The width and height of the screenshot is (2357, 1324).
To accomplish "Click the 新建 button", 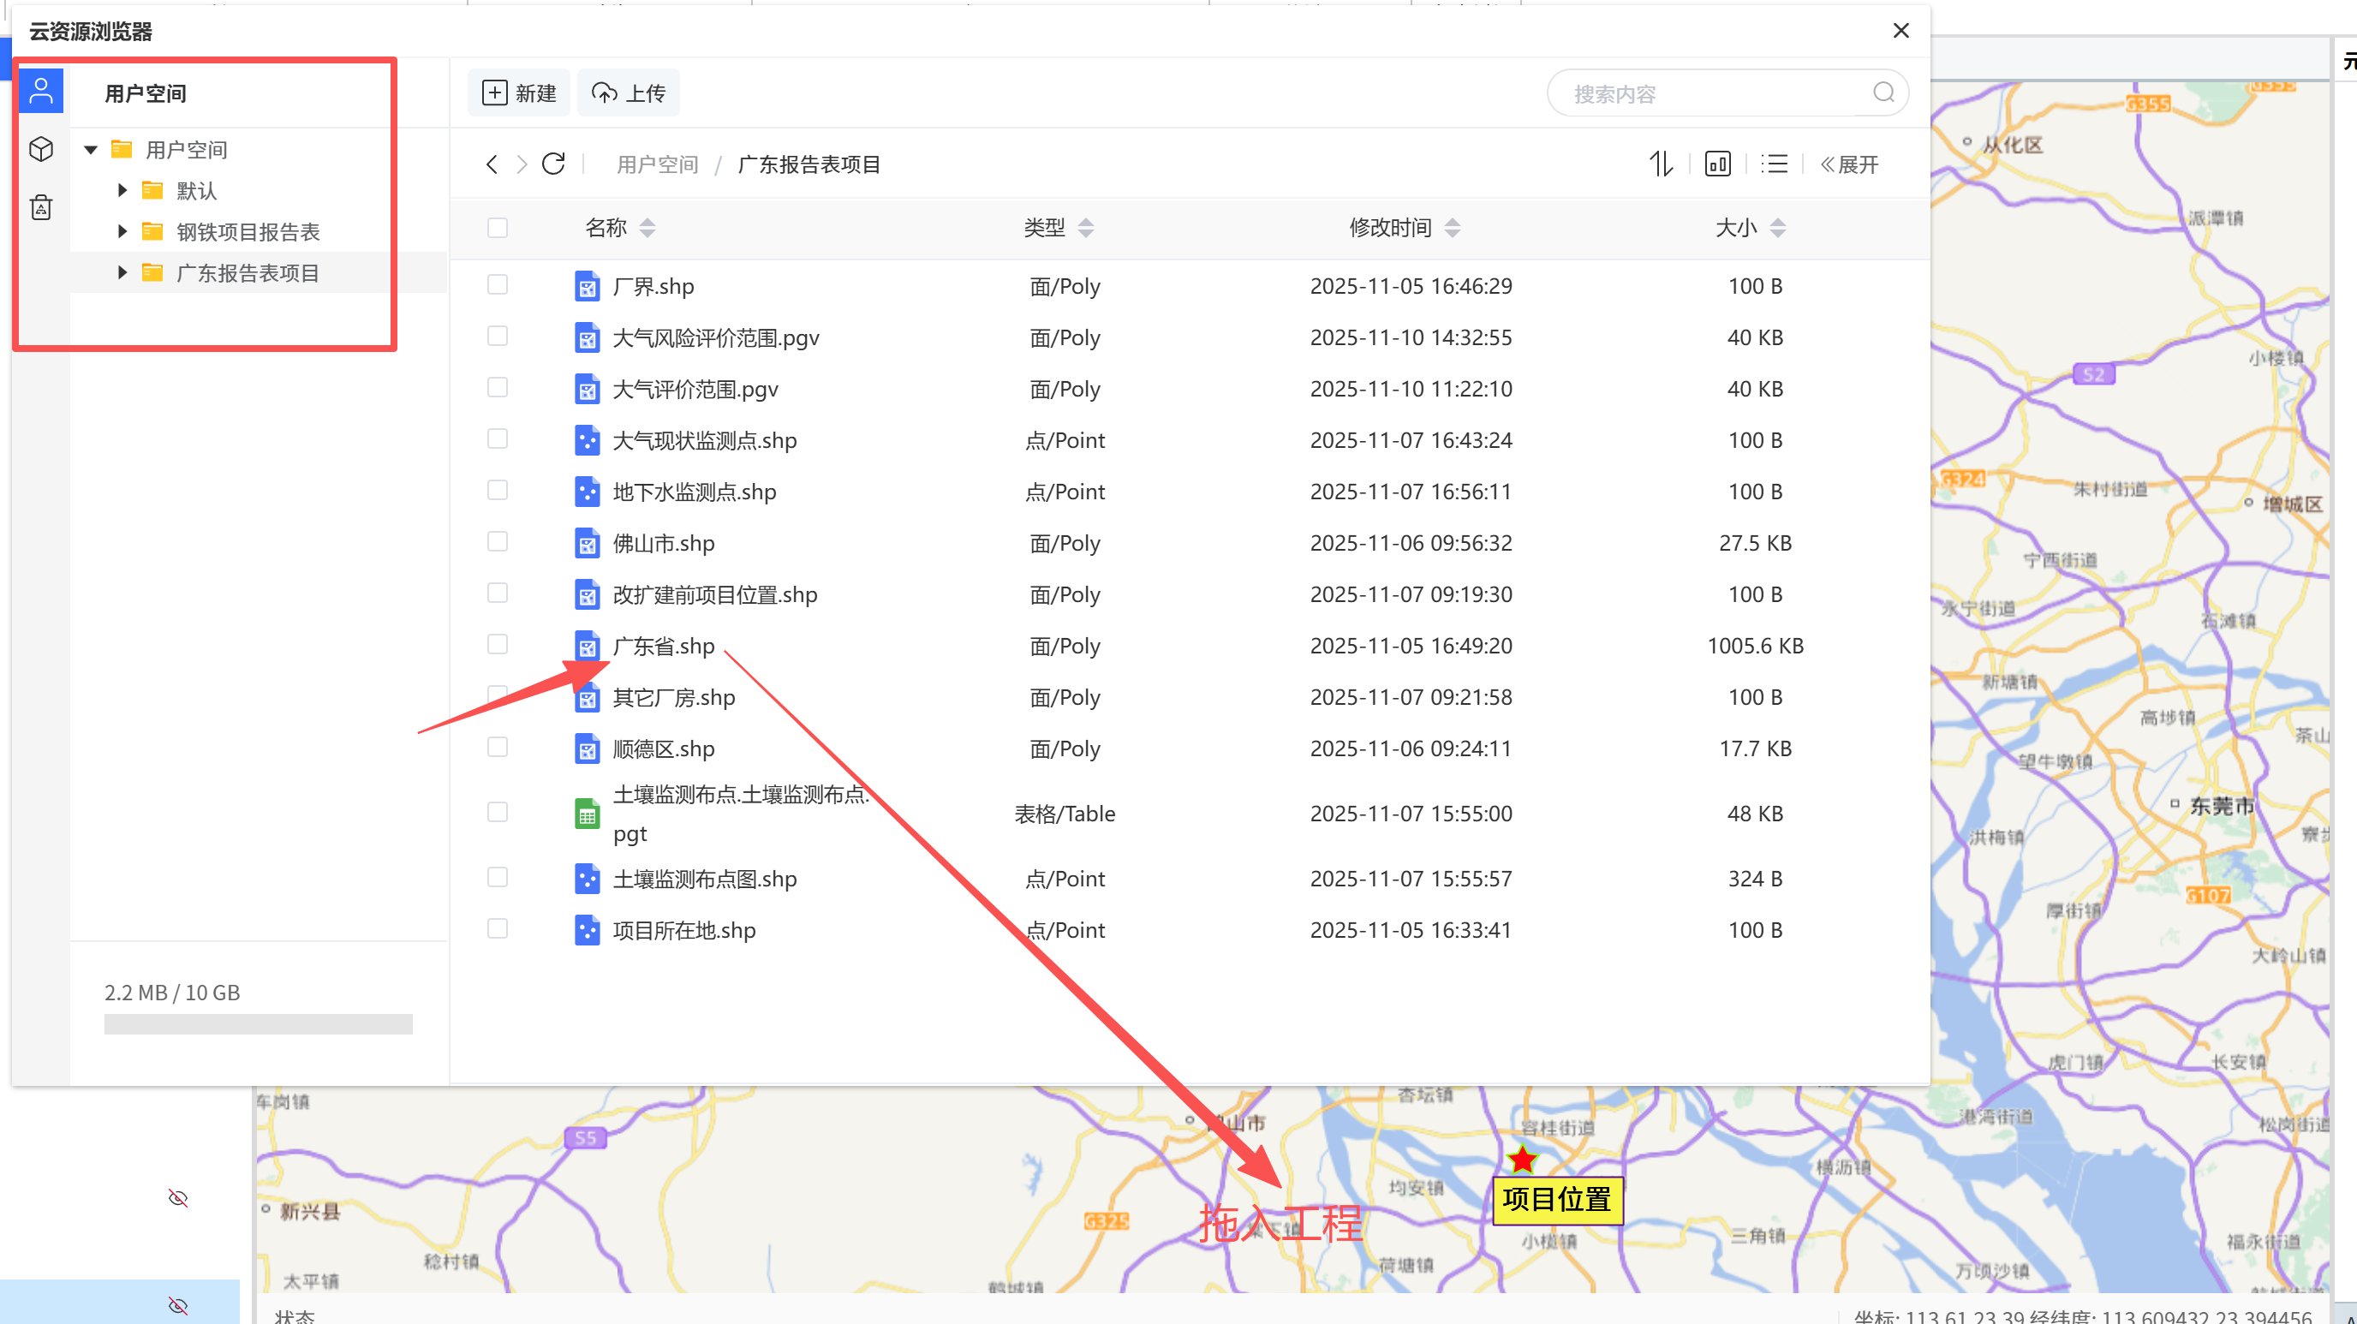I will [x=519, y=92].
